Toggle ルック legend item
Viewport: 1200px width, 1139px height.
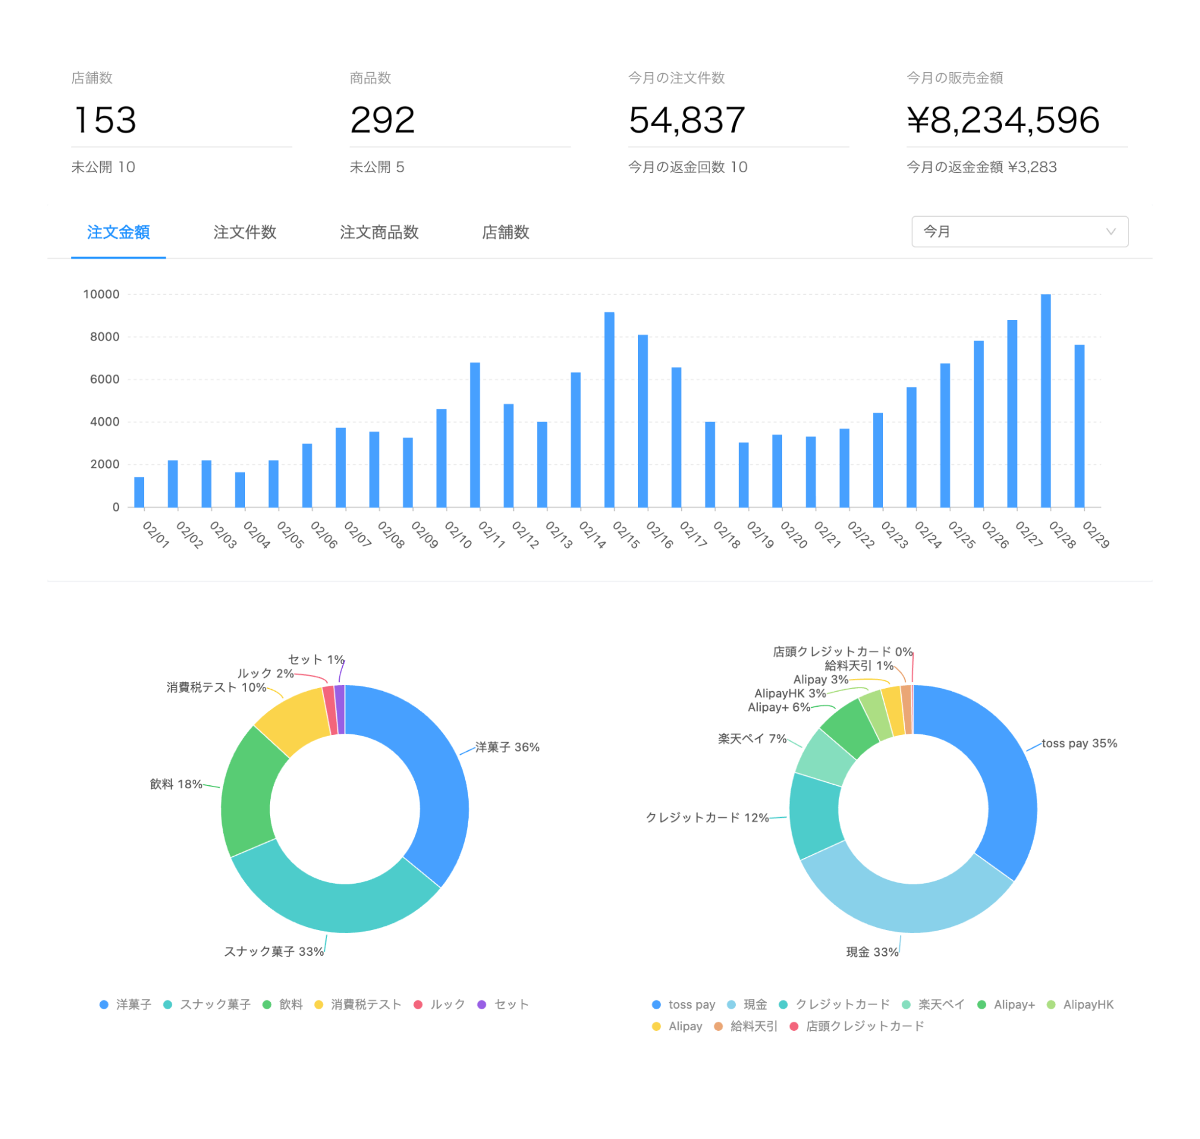coord(439,1005)
